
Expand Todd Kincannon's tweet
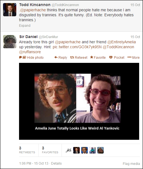[25, 26]
